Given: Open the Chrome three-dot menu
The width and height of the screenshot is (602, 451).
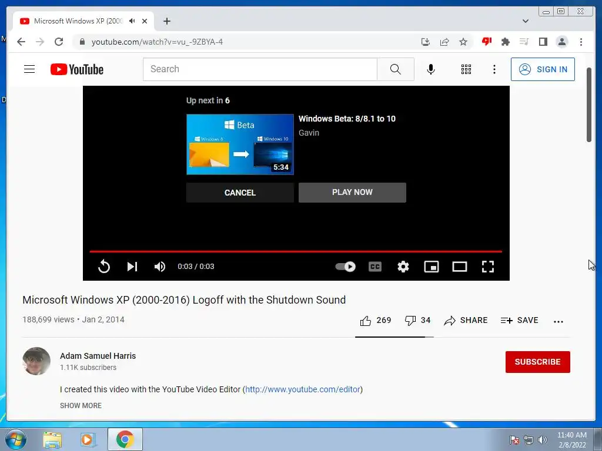Looking at the screenshot, I should tap(581, 42).
